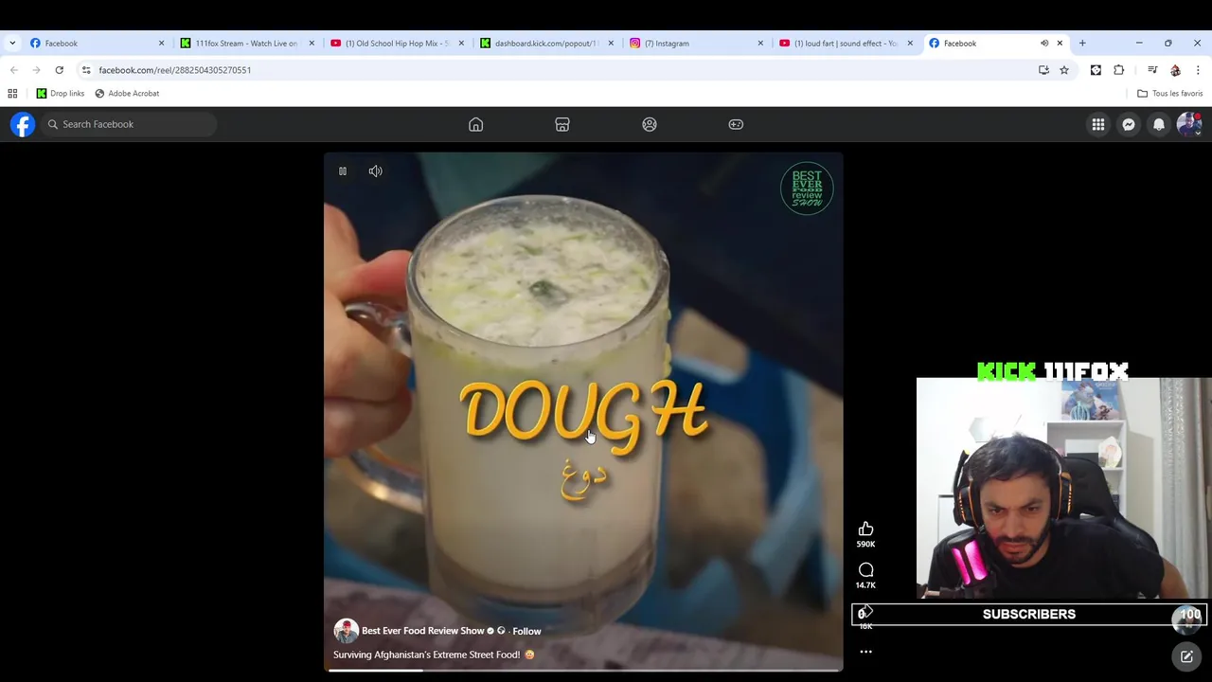Mute the reel volume speaker icon
Screen dimensions: 1212x682
[376, 171]
